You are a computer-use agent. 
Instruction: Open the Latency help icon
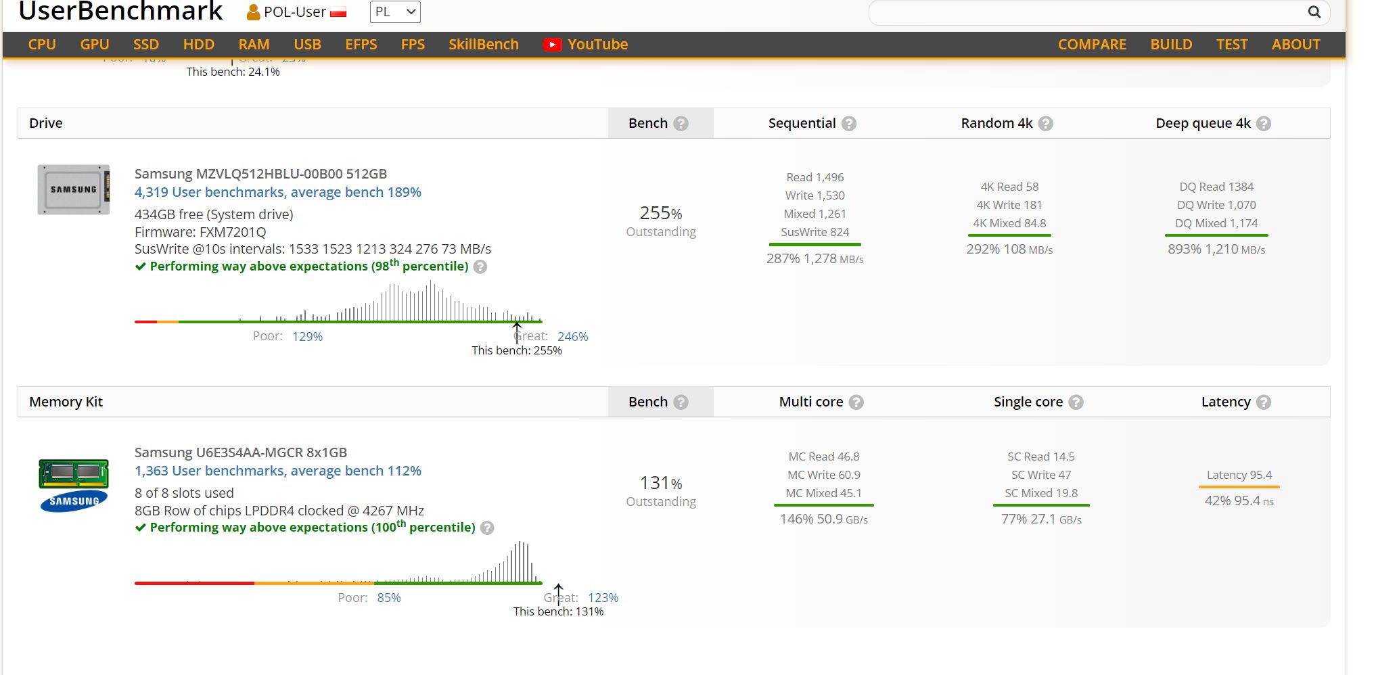point(1263,402)
